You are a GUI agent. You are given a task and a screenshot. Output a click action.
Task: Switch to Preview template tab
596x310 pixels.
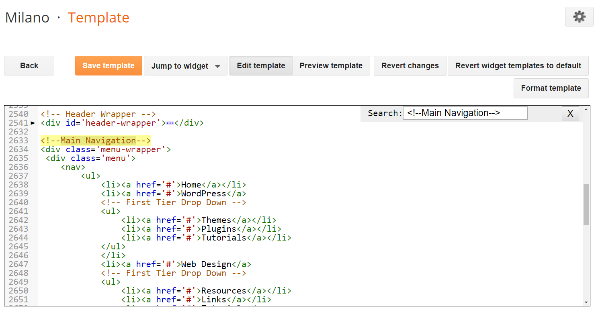click(331, 66)
